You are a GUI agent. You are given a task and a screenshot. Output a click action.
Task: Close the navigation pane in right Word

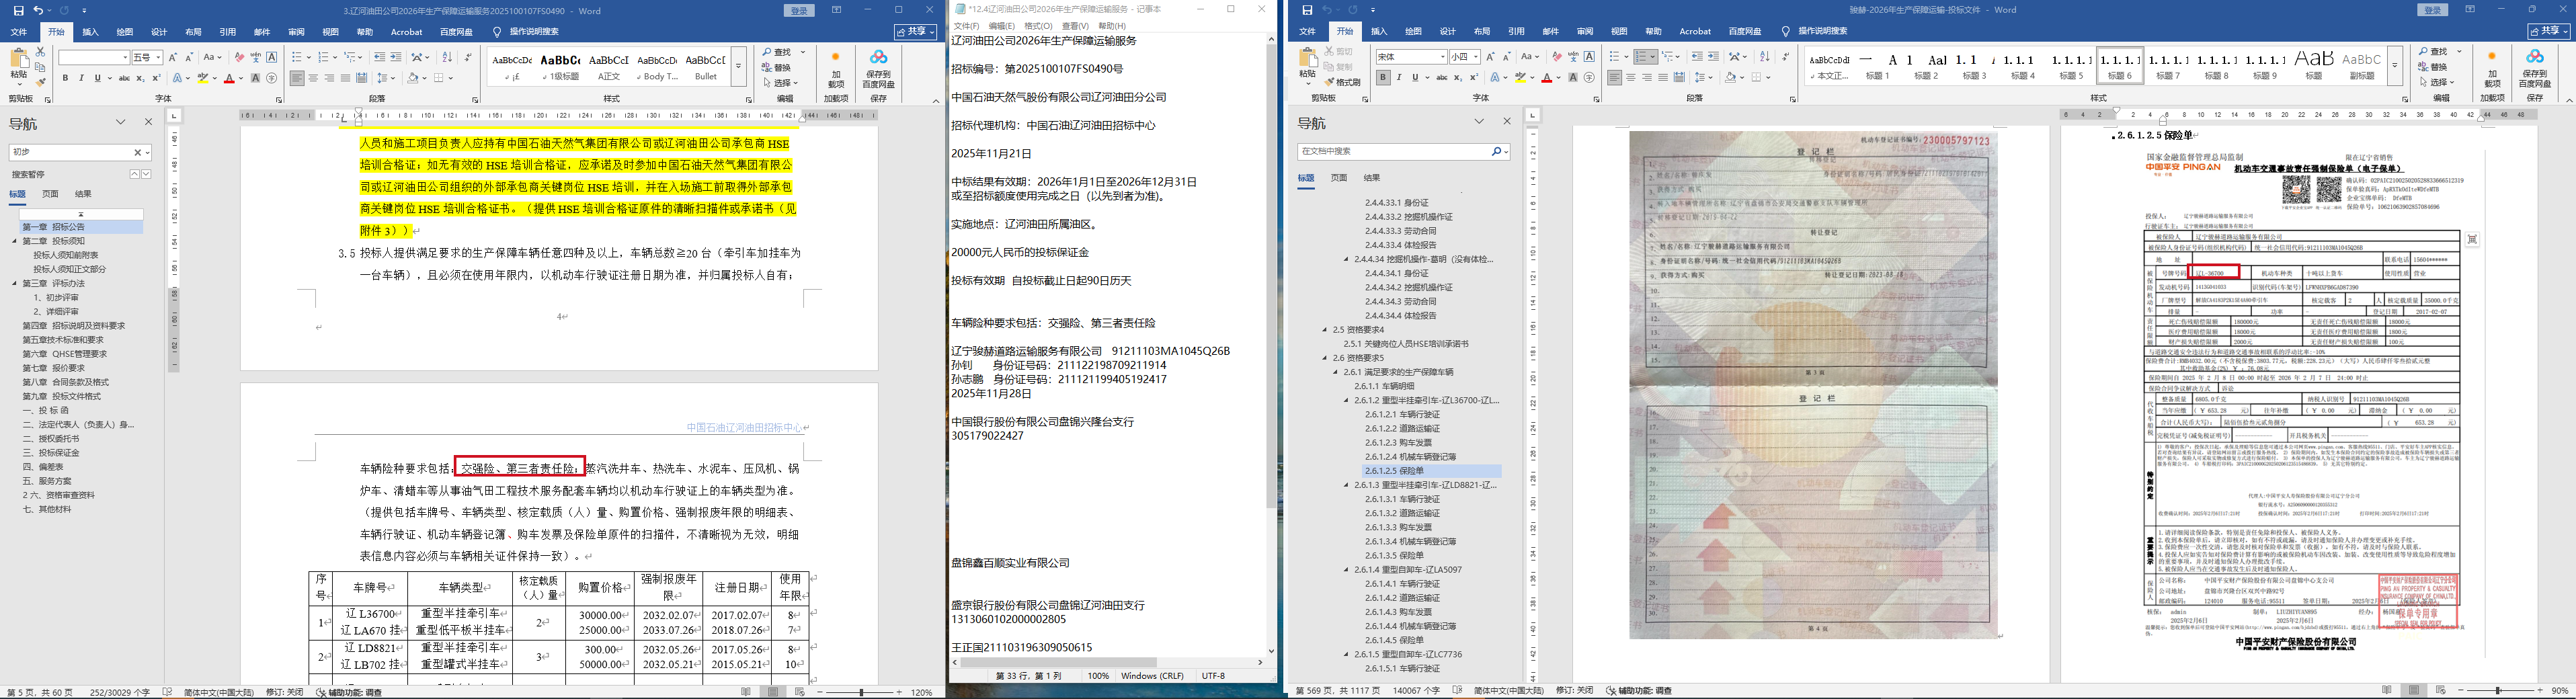tap(1507, 122)
